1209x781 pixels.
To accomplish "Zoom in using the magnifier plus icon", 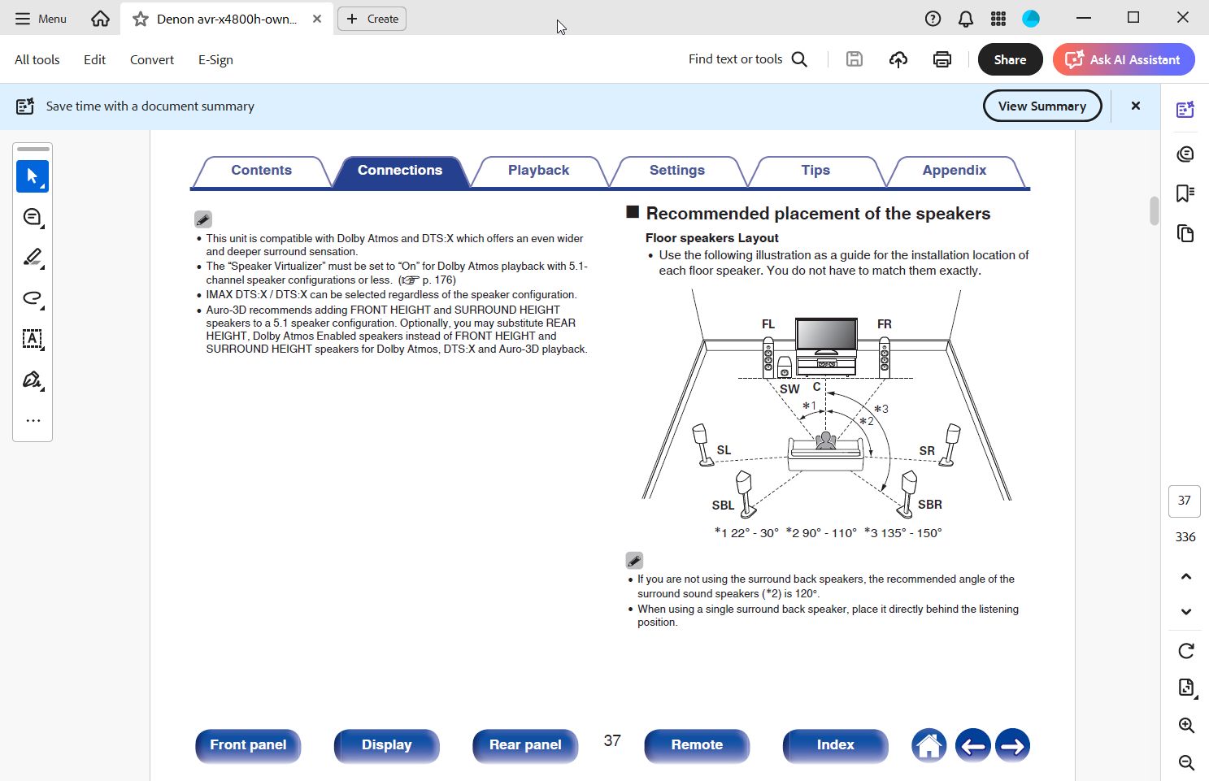I will click(1186, 726).
